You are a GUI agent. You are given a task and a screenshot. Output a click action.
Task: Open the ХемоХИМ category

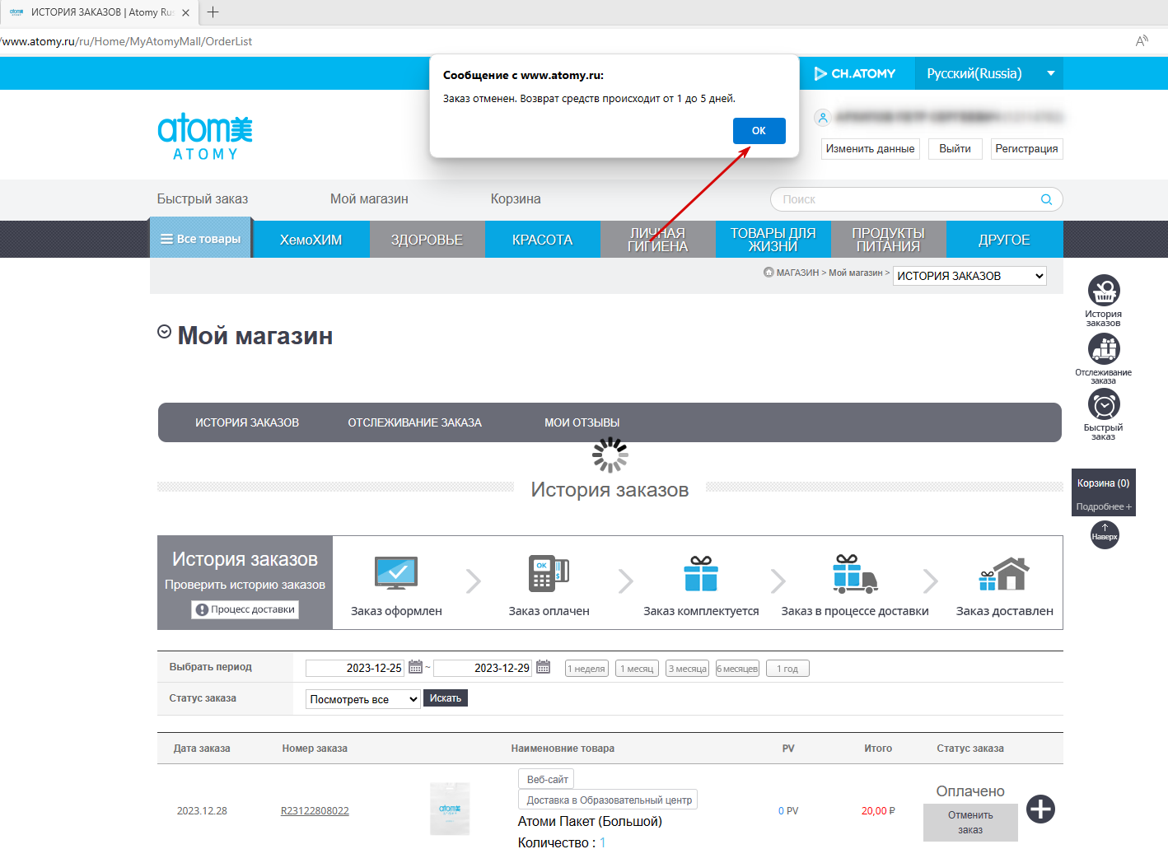click(311, 240)
